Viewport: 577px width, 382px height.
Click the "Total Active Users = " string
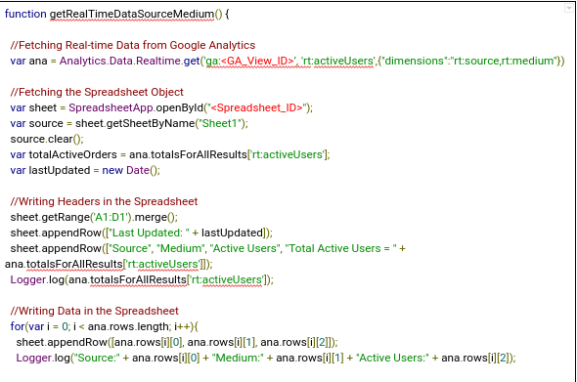point(340,248)
